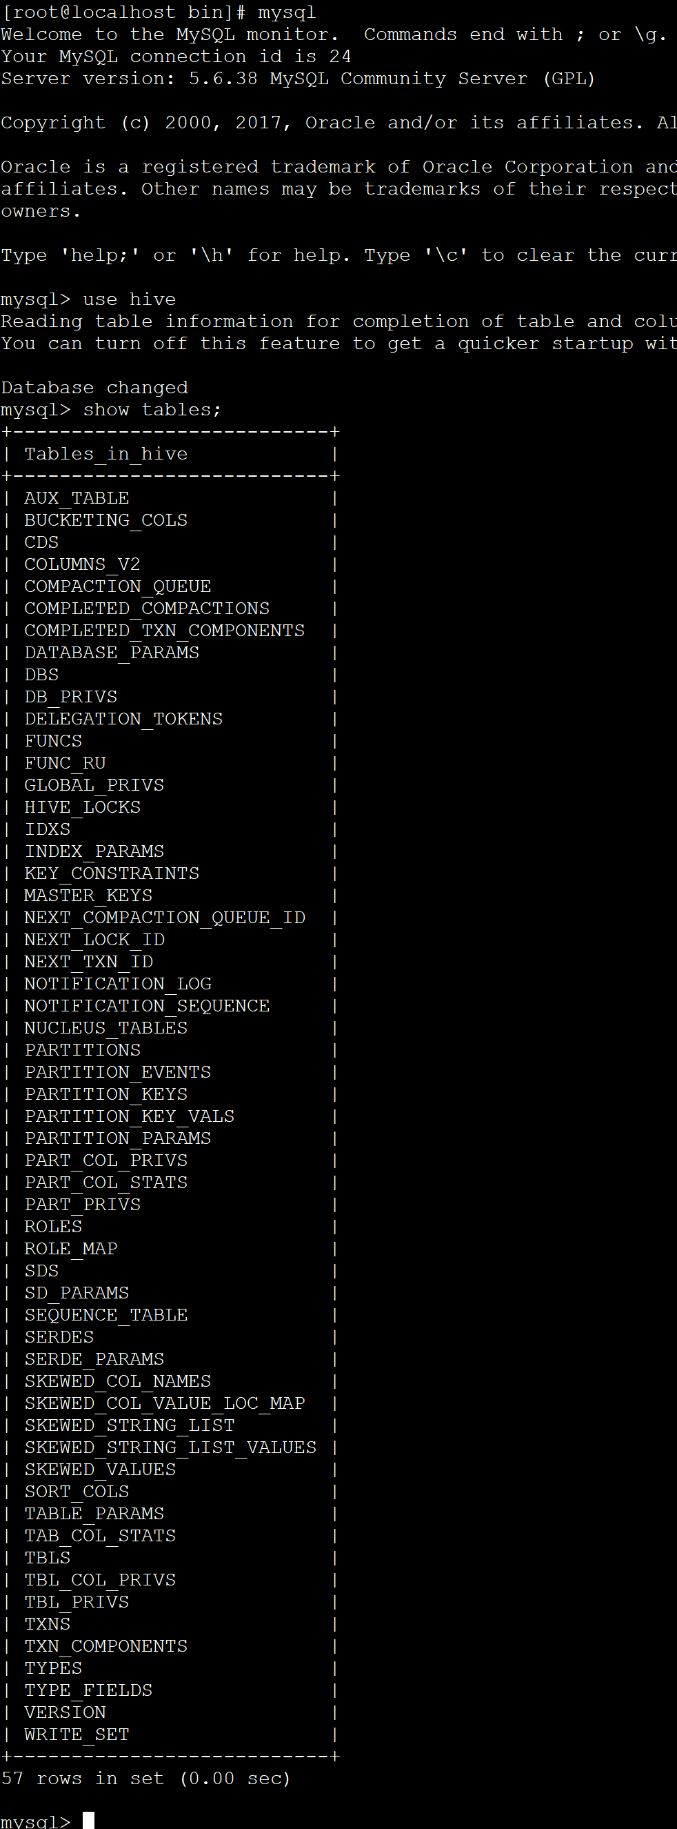The width and height of the screenshot is (677, 1829).
Task: Click on HIVE_LOCKS in table list
Action: pos(82,807)
